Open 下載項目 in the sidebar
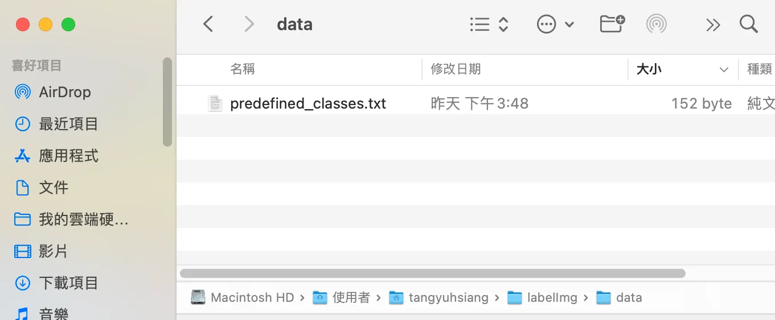Viewport: 775px width, 320px height. pyautogui.click(x=68, y=283)
